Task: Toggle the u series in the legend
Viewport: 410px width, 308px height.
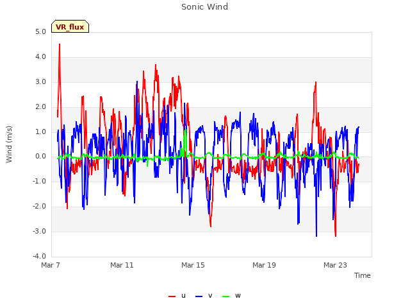Action: pos(177,296)
